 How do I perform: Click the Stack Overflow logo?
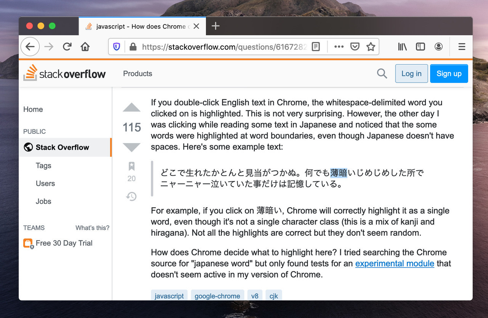[x=64, y=73]
